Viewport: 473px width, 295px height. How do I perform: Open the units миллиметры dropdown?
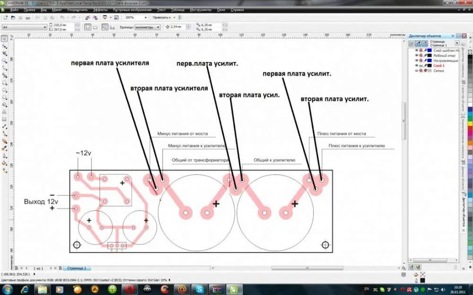point(158,27)
